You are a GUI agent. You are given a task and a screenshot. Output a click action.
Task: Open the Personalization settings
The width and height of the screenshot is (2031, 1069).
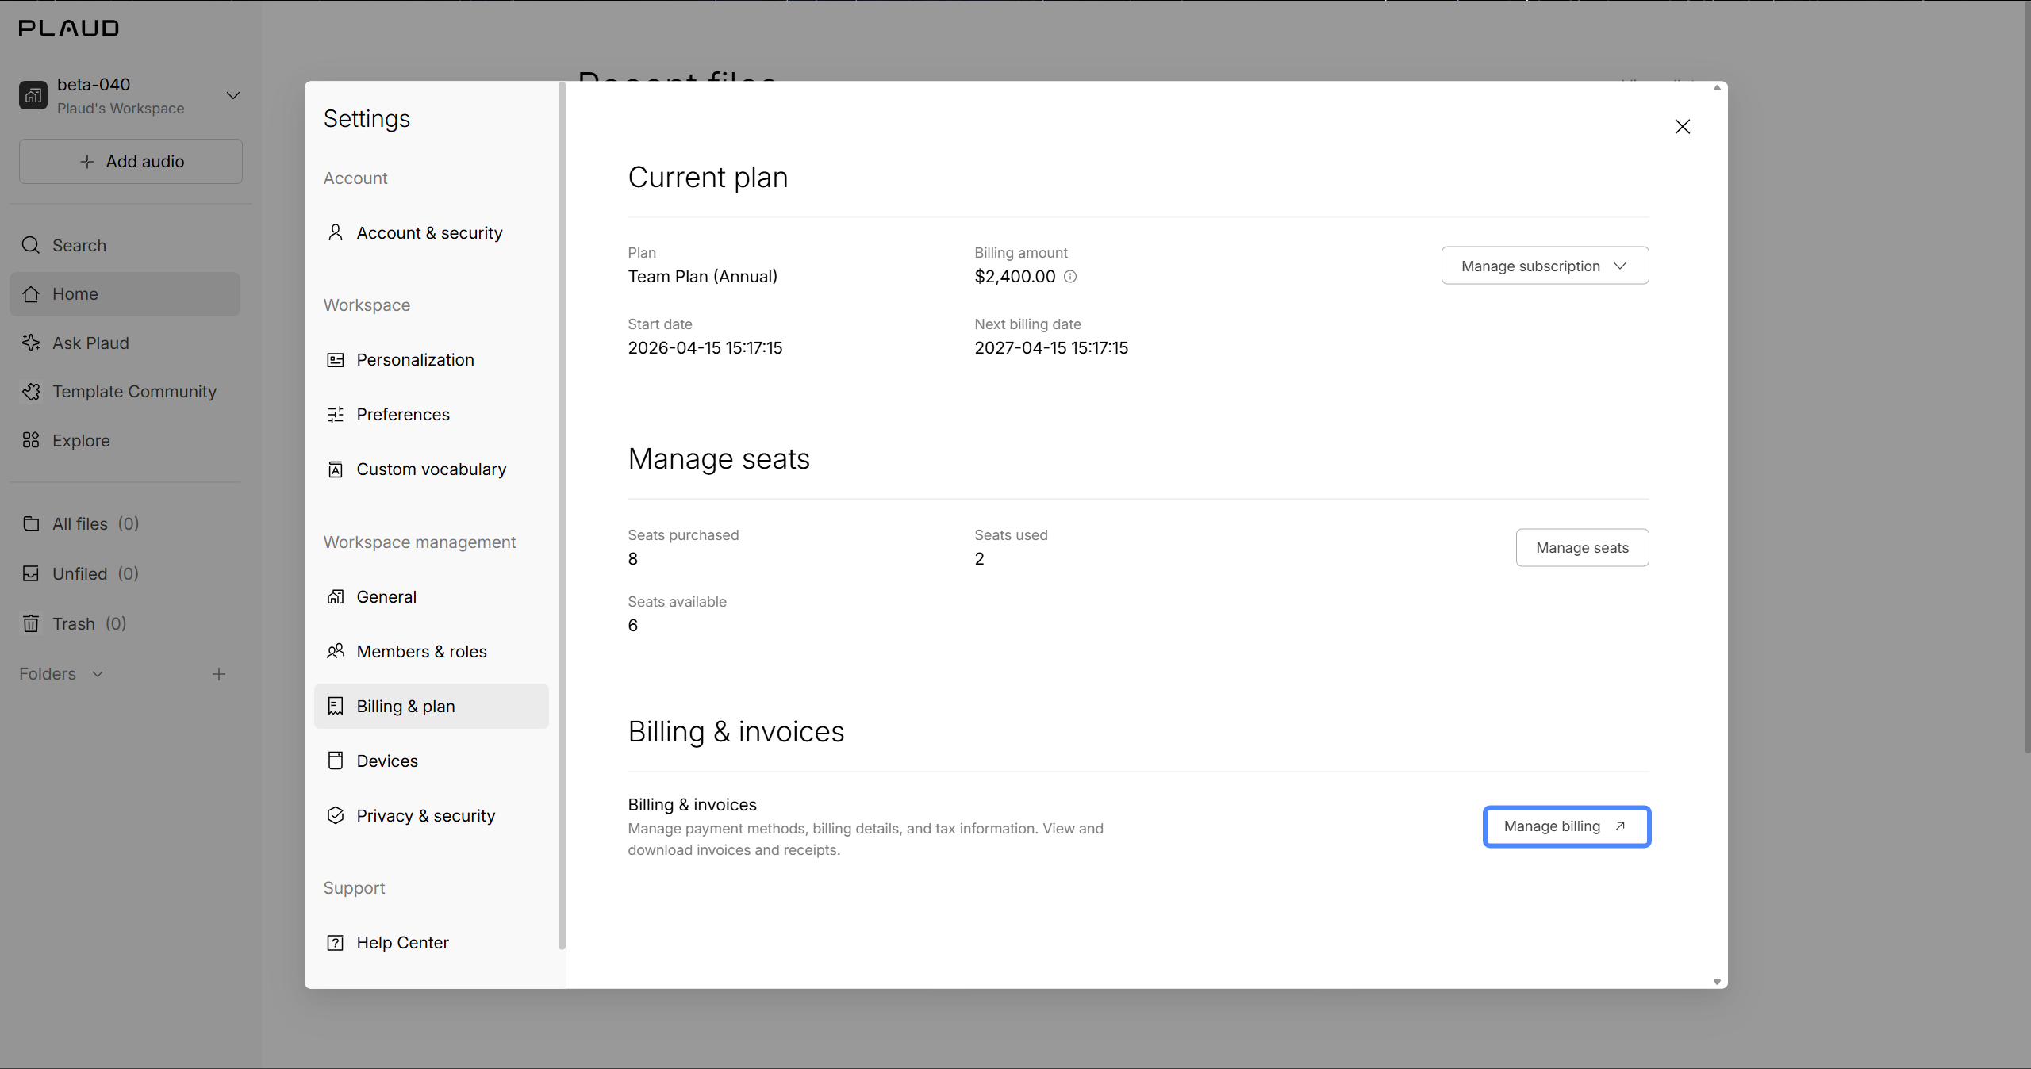[432, 360]
